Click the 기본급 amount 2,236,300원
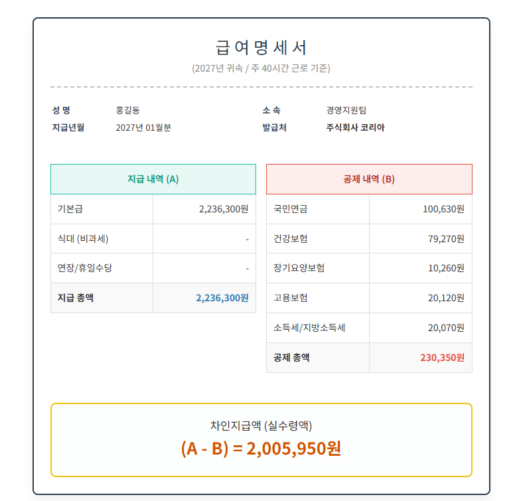The width and height of the screenshot is (507, 501). point(224,209)
